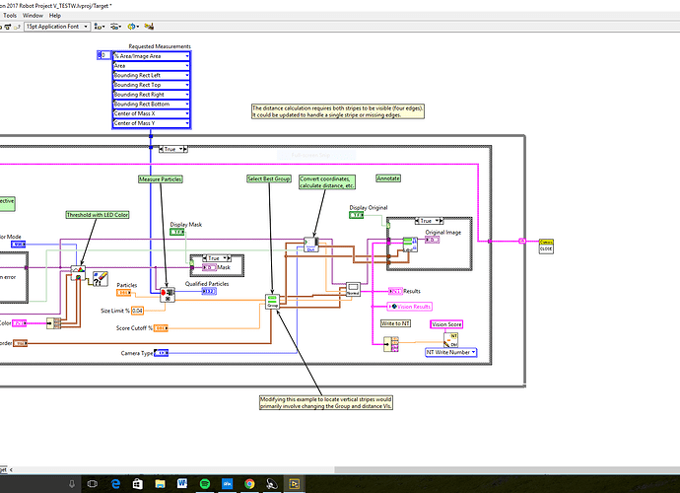Click the Write to NT label
The width and height of the screenshot is (680, 493).
[x=395, y=323]
